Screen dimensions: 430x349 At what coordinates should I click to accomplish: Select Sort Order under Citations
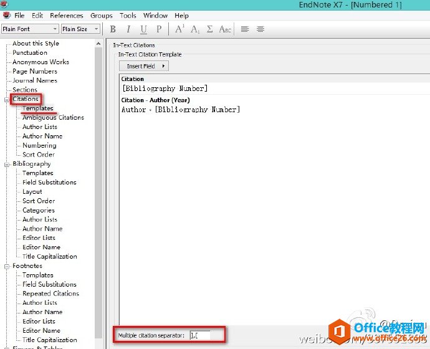[x=39, y=155]
